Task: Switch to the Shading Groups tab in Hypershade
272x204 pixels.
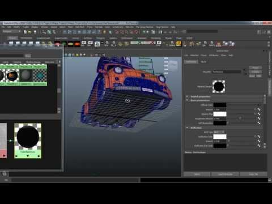Action: click(33, 62)
